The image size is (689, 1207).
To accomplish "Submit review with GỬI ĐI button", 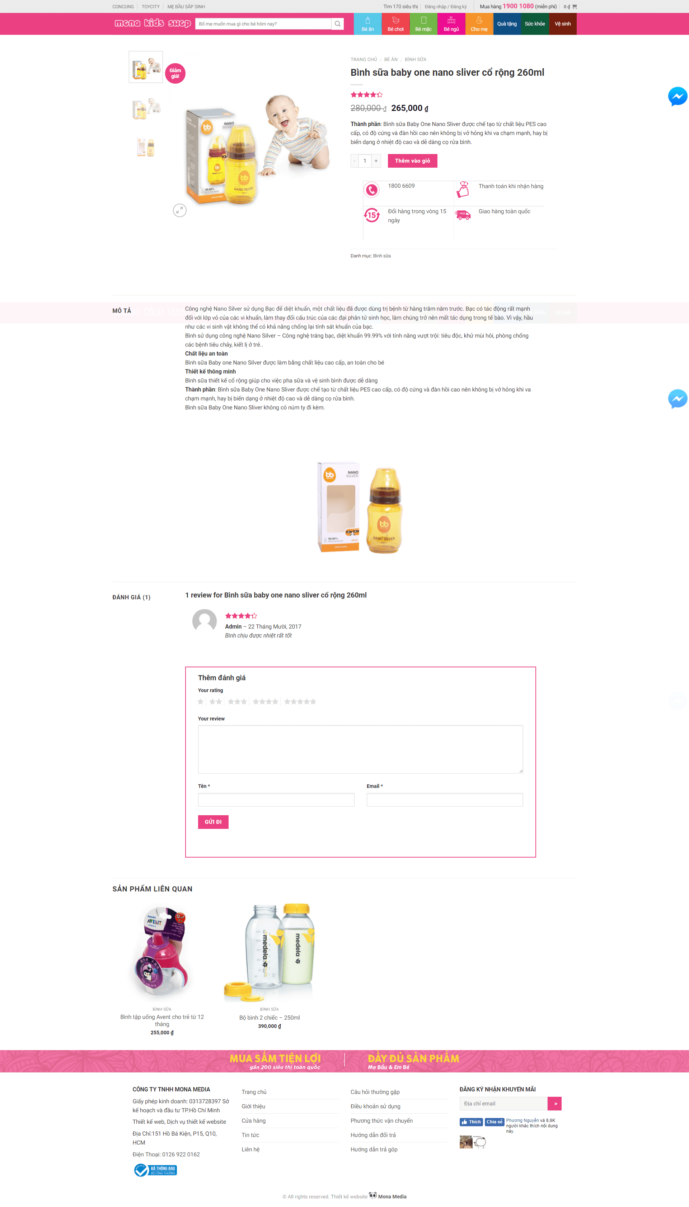I will tap(213, 822).
